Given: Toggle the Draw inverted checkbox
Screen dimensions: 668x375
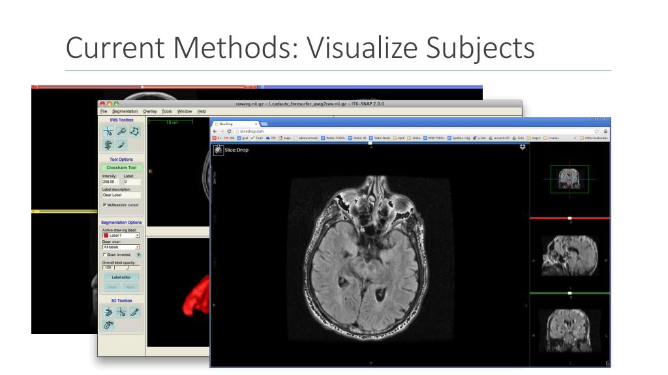Looking at the screenshot, I should pyautogui.click(x=104, y=255).
